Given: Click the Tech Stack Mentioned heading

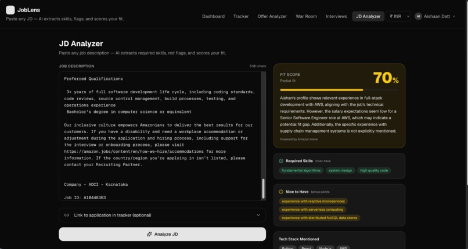Looking at the screenshot, I should coord(299,239).
